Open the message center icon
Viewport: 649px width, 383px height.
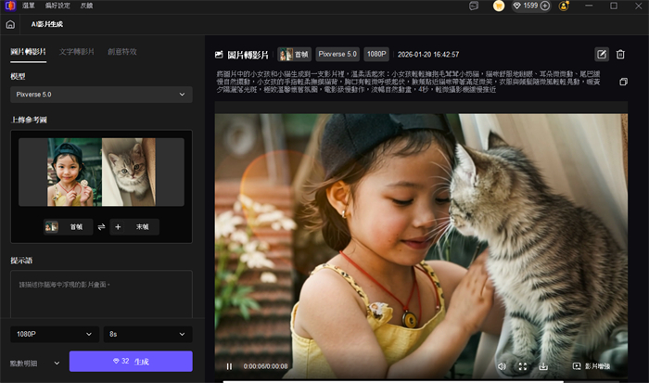pos(474,6)
